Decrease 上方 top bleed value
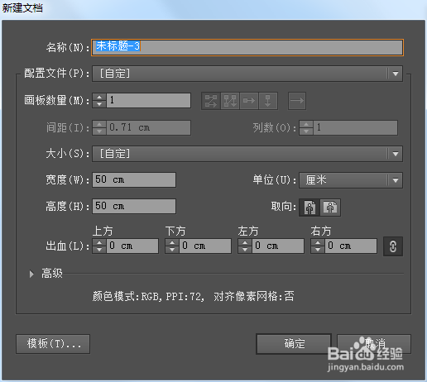The width and height of the screenshot is (427, 382). 99,250
